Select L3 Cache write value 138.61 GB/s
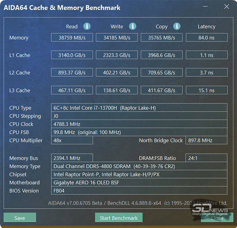 click(117, 90)
